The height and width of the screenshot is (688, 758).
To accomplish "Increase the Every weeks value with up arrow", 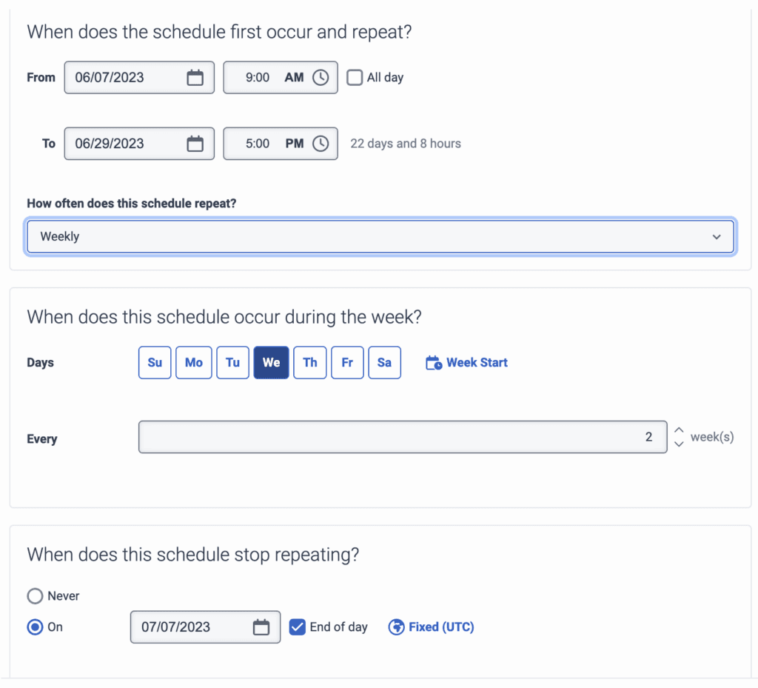I will (679, 430).
